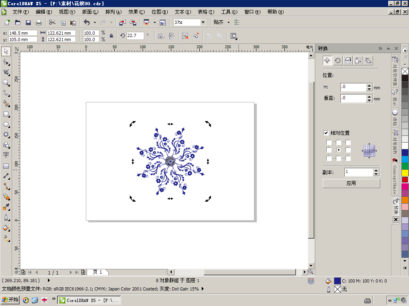Click the red color swatch in palette
The image size is (409, 306).
point(405,180)
